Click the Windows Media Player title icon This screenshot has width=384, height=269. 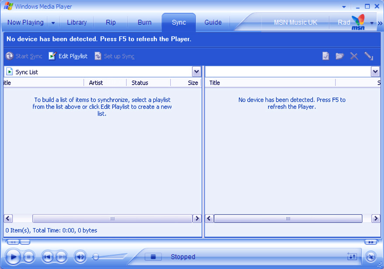[x=8, y=6]
